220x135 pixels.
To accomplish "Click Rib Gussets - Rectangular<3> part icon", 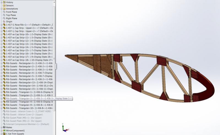I will coord(4,70).
